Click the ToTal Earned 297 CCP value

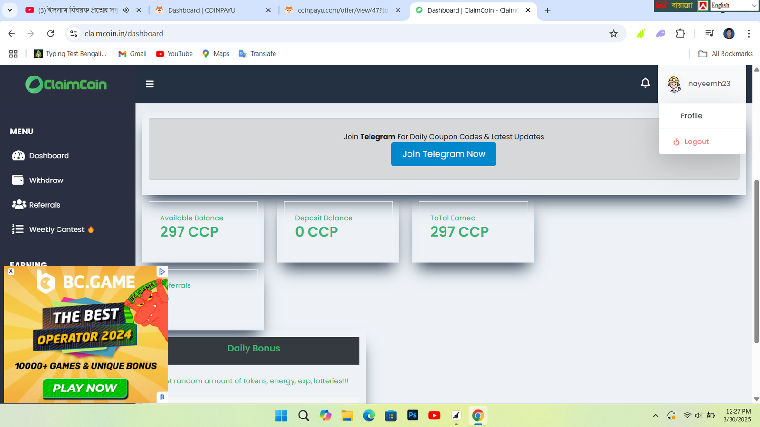point(459,232)
